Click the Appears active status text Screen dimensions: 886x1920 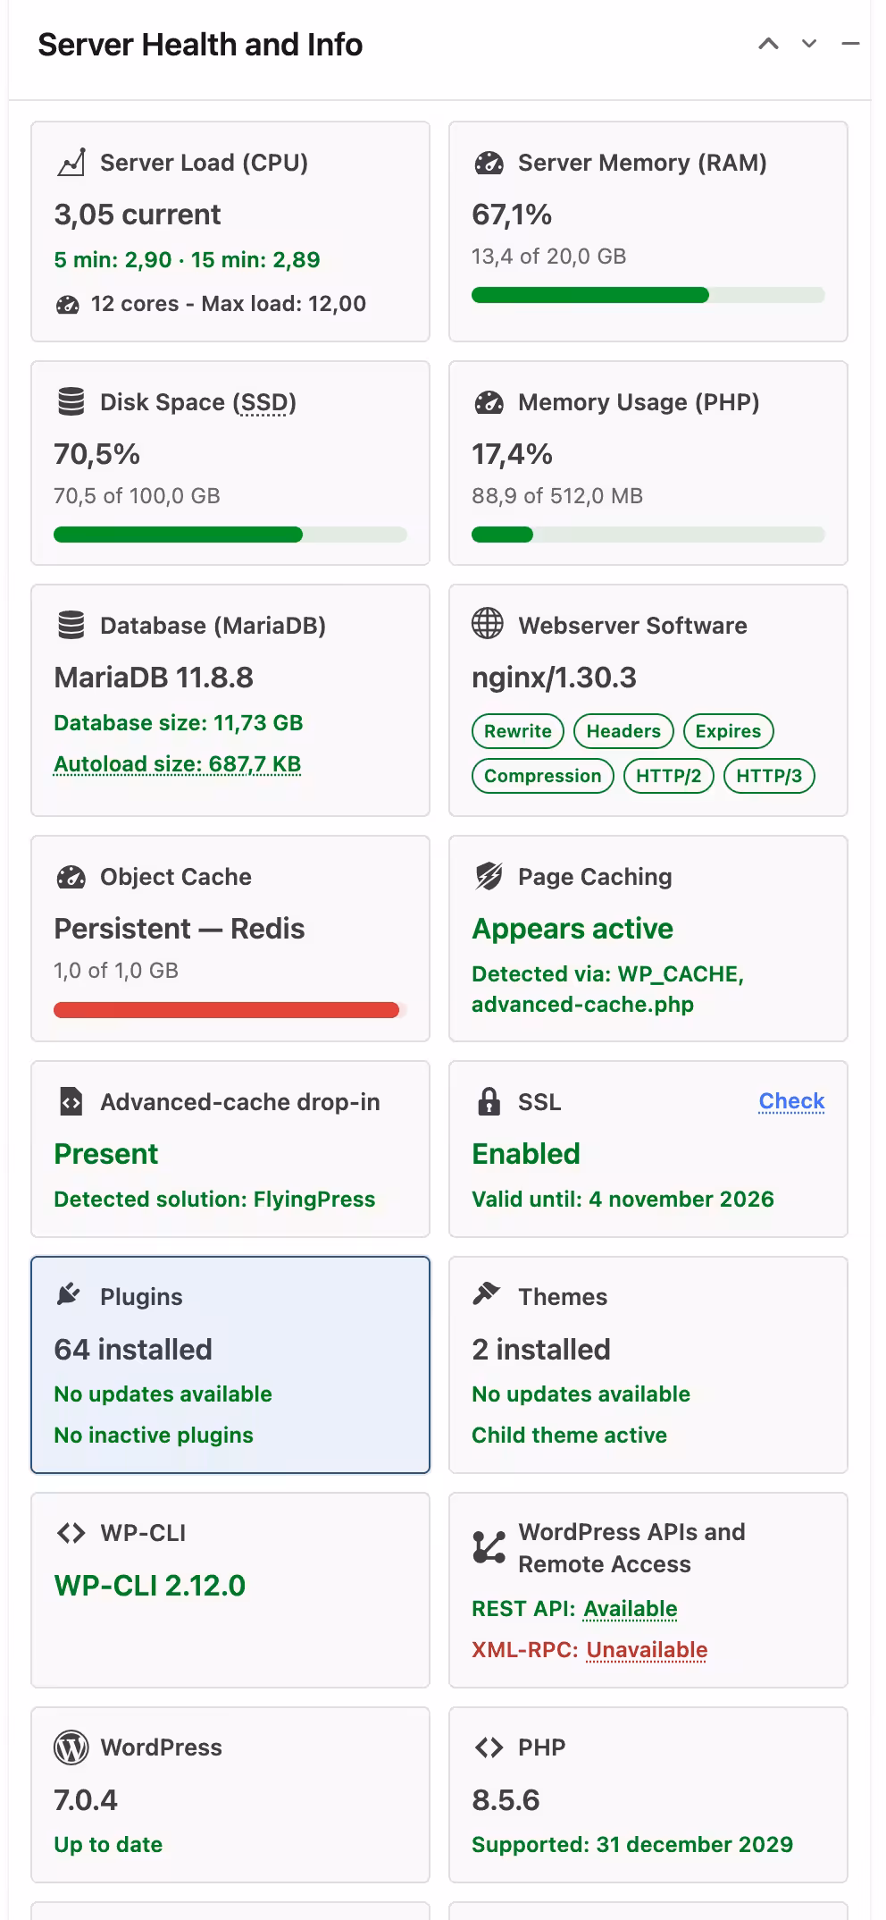tap(573, 929)
